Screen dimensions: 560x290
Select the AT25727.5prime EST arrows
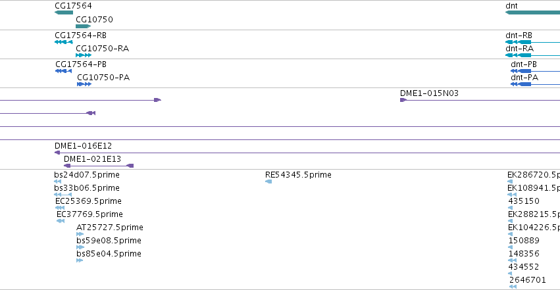80,234
